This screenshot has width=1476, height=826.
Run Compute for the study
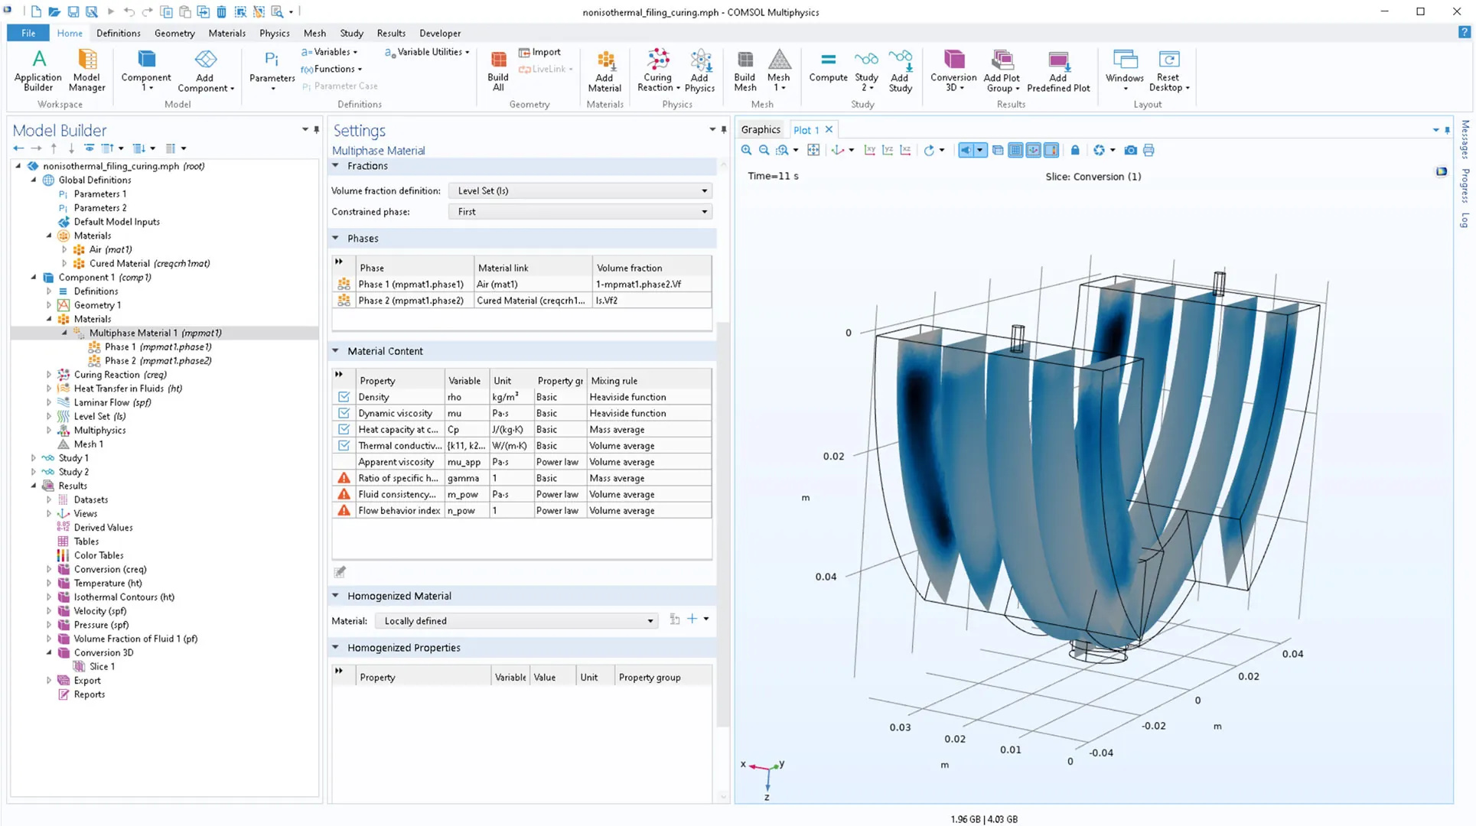point(828,67)
